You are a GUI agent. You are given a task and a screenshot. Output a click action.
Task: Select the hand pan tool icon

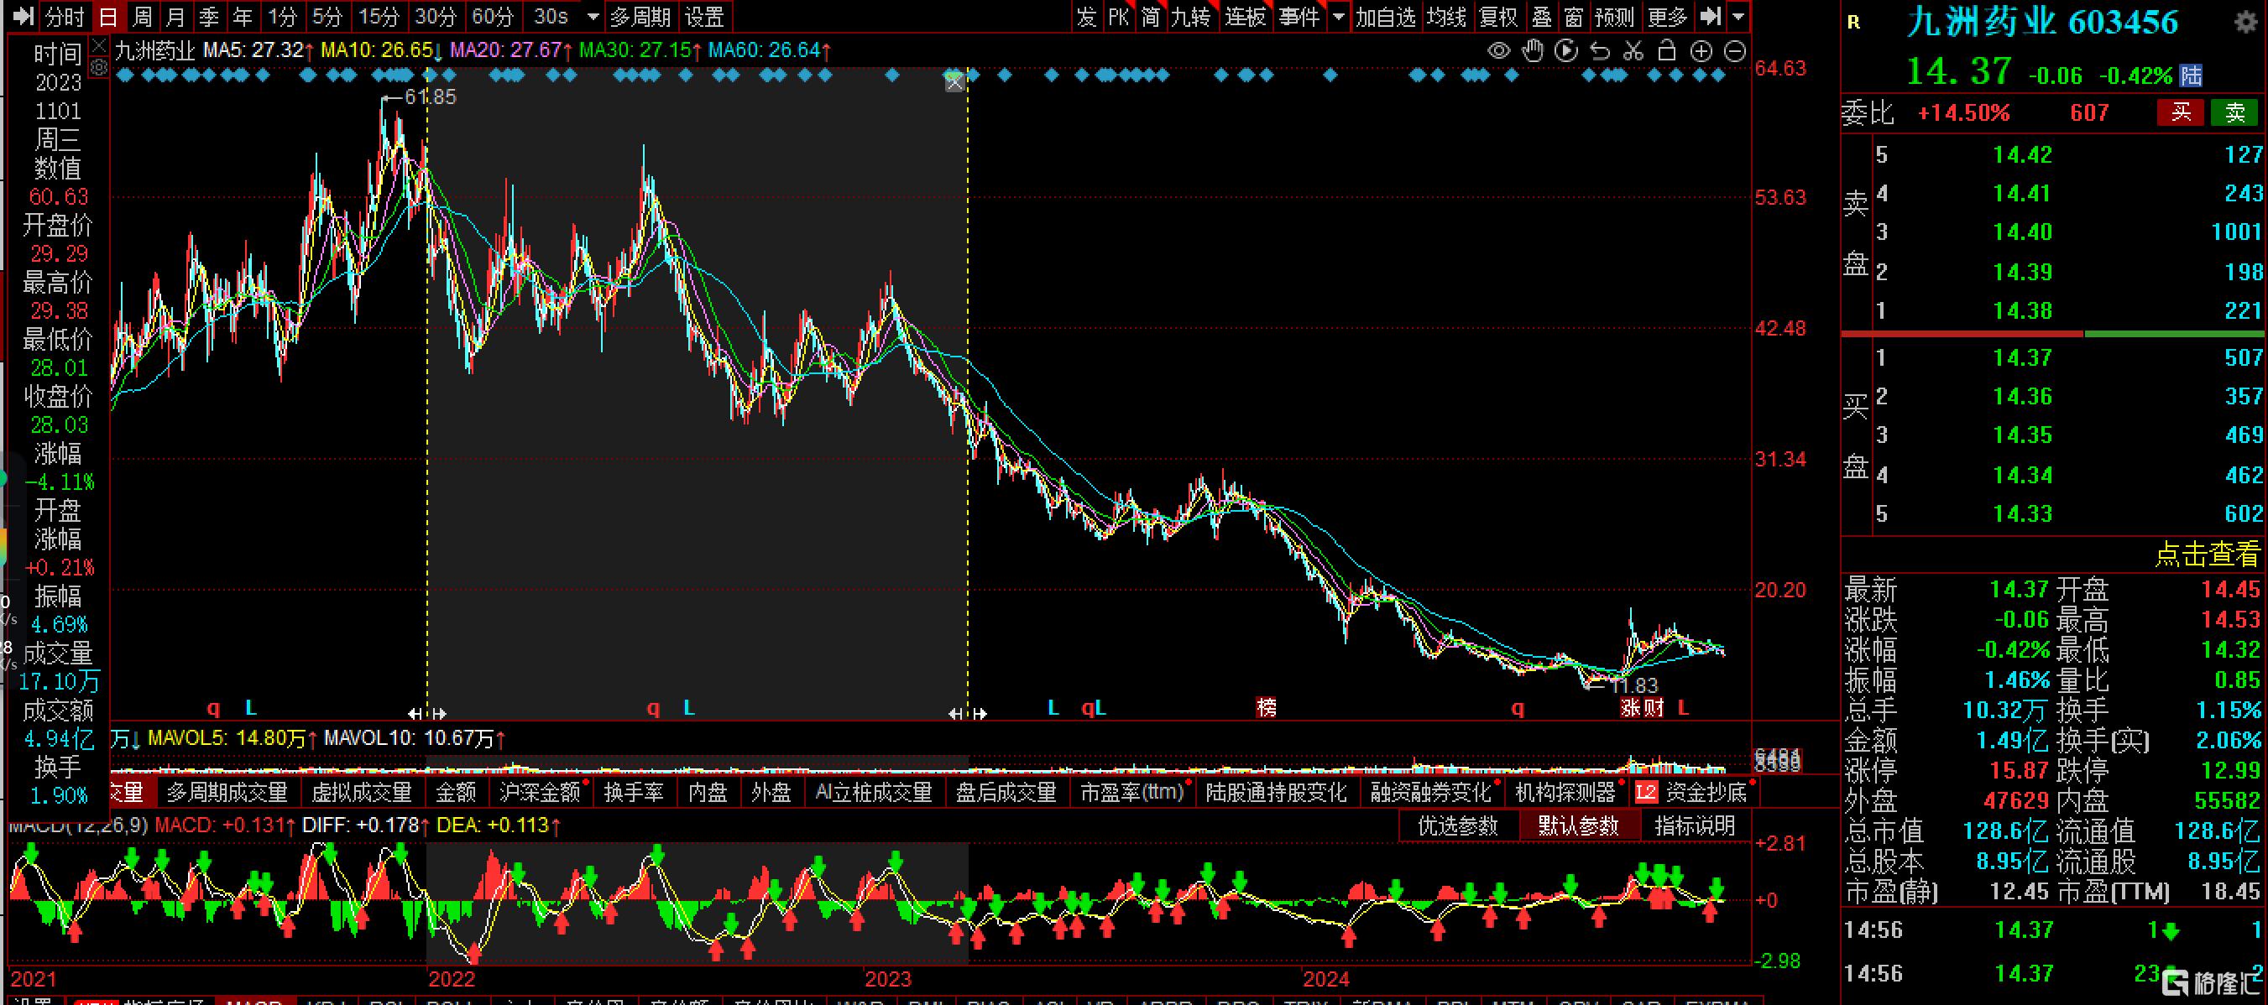coord(1533,51)
